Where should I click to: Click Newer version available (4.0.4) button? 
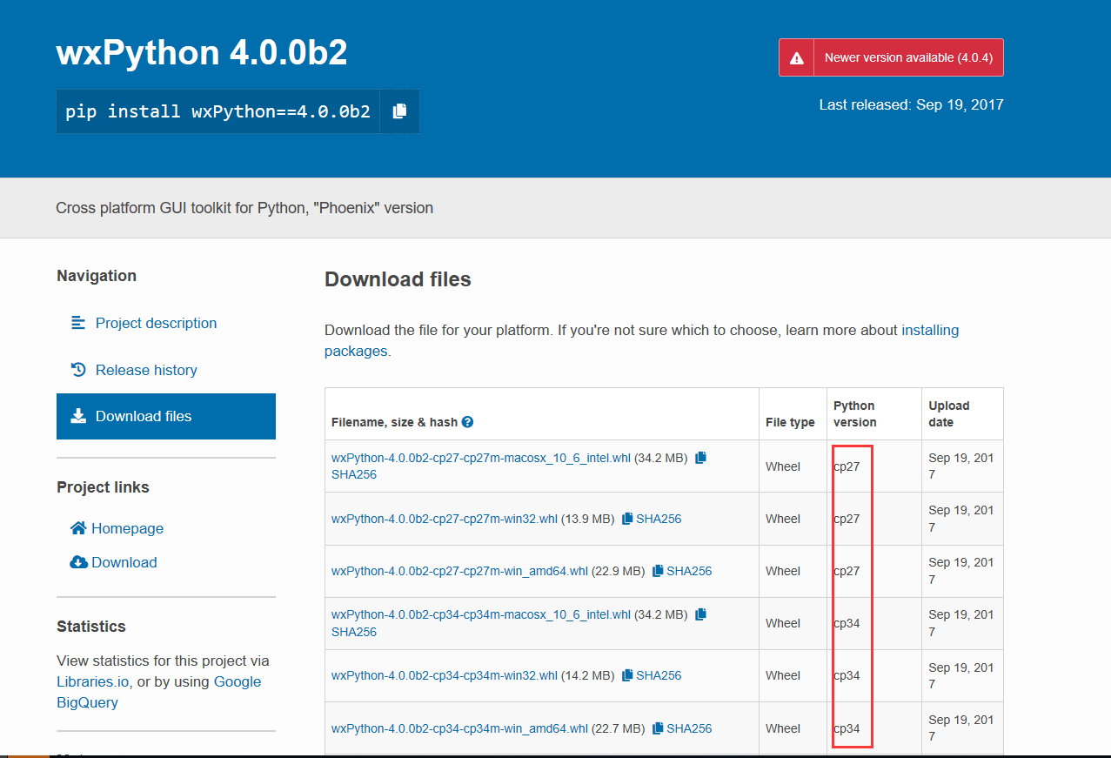pyautogui.click(x=891, y=57)
